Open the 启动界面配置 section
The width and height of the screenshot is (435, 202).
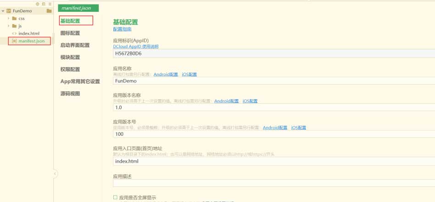[x=75, y=45]
